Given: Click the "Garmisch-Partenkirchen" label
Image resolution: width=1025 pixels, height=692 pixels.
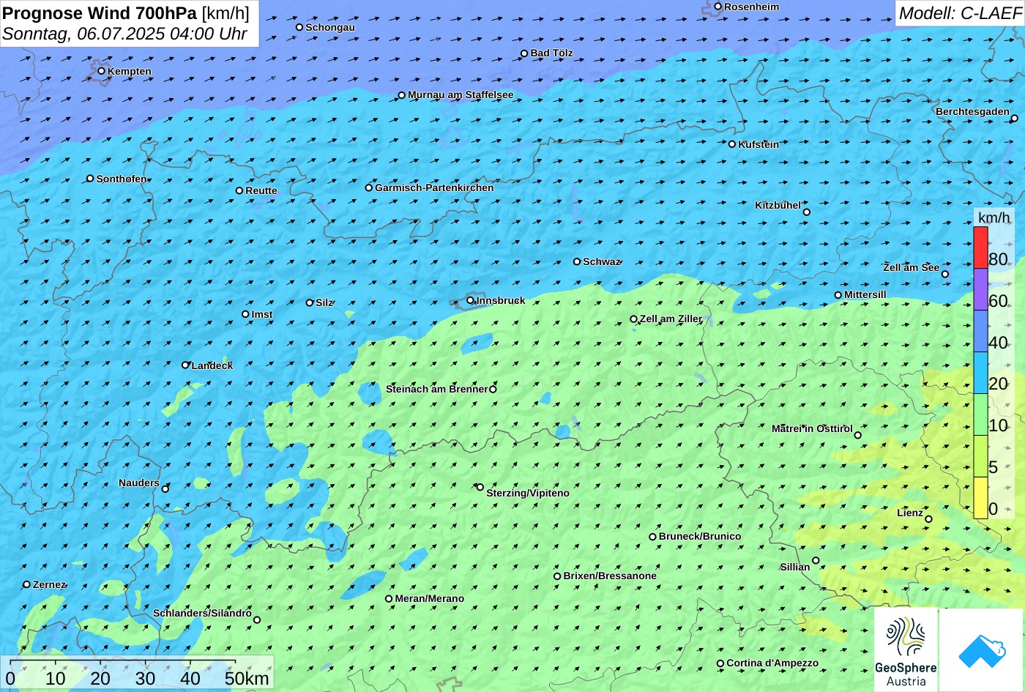Looking at the screenshot, I should pyautogui.click(x=434, y=187).
